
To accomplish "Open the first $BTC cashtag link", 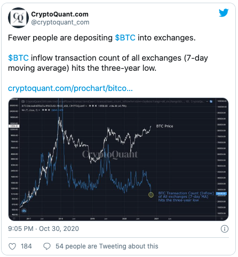I will coord(125,38).
